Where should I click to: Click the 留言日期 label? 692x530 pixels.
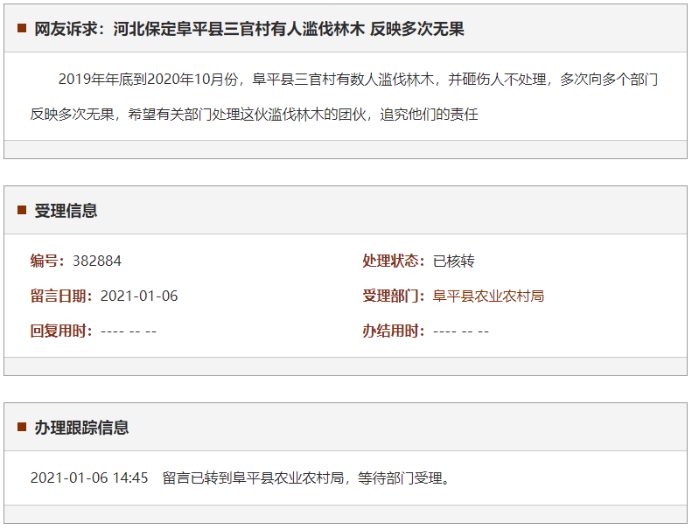(61, 296)
